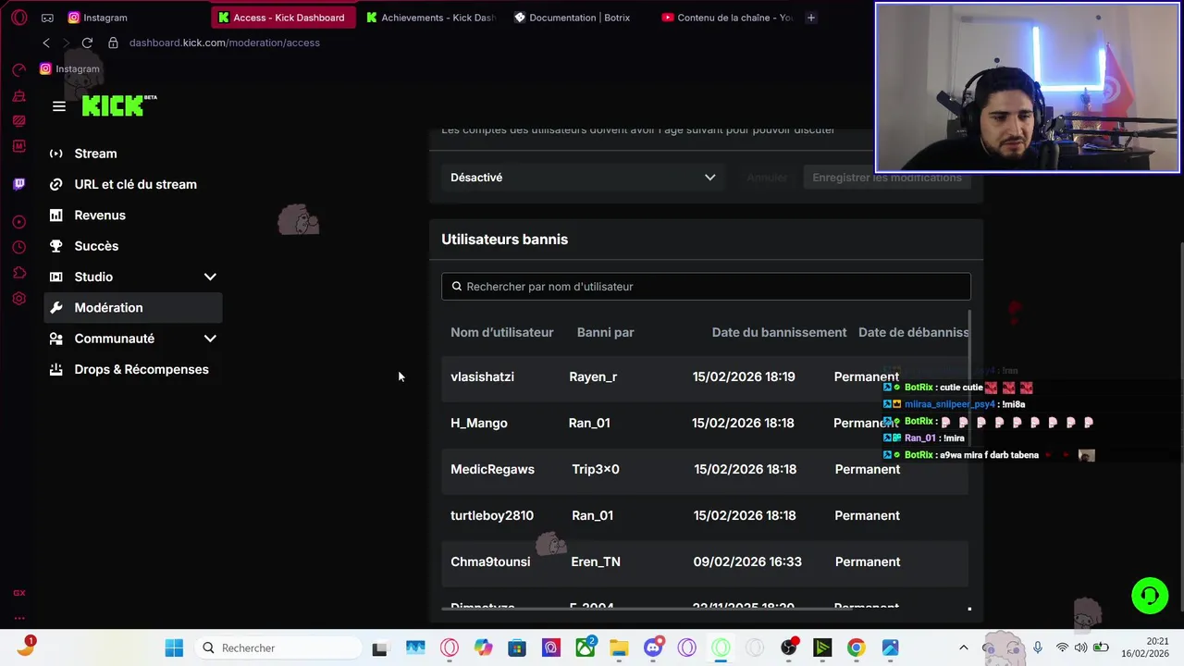This screenshot has width=1184, height=666.
Task: Reload the page with the refresh icon
Action: tap(87, 43)
